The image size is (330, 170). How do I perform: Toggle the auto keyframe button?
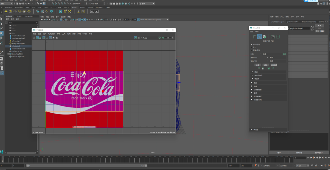click(x=325, y=166)
